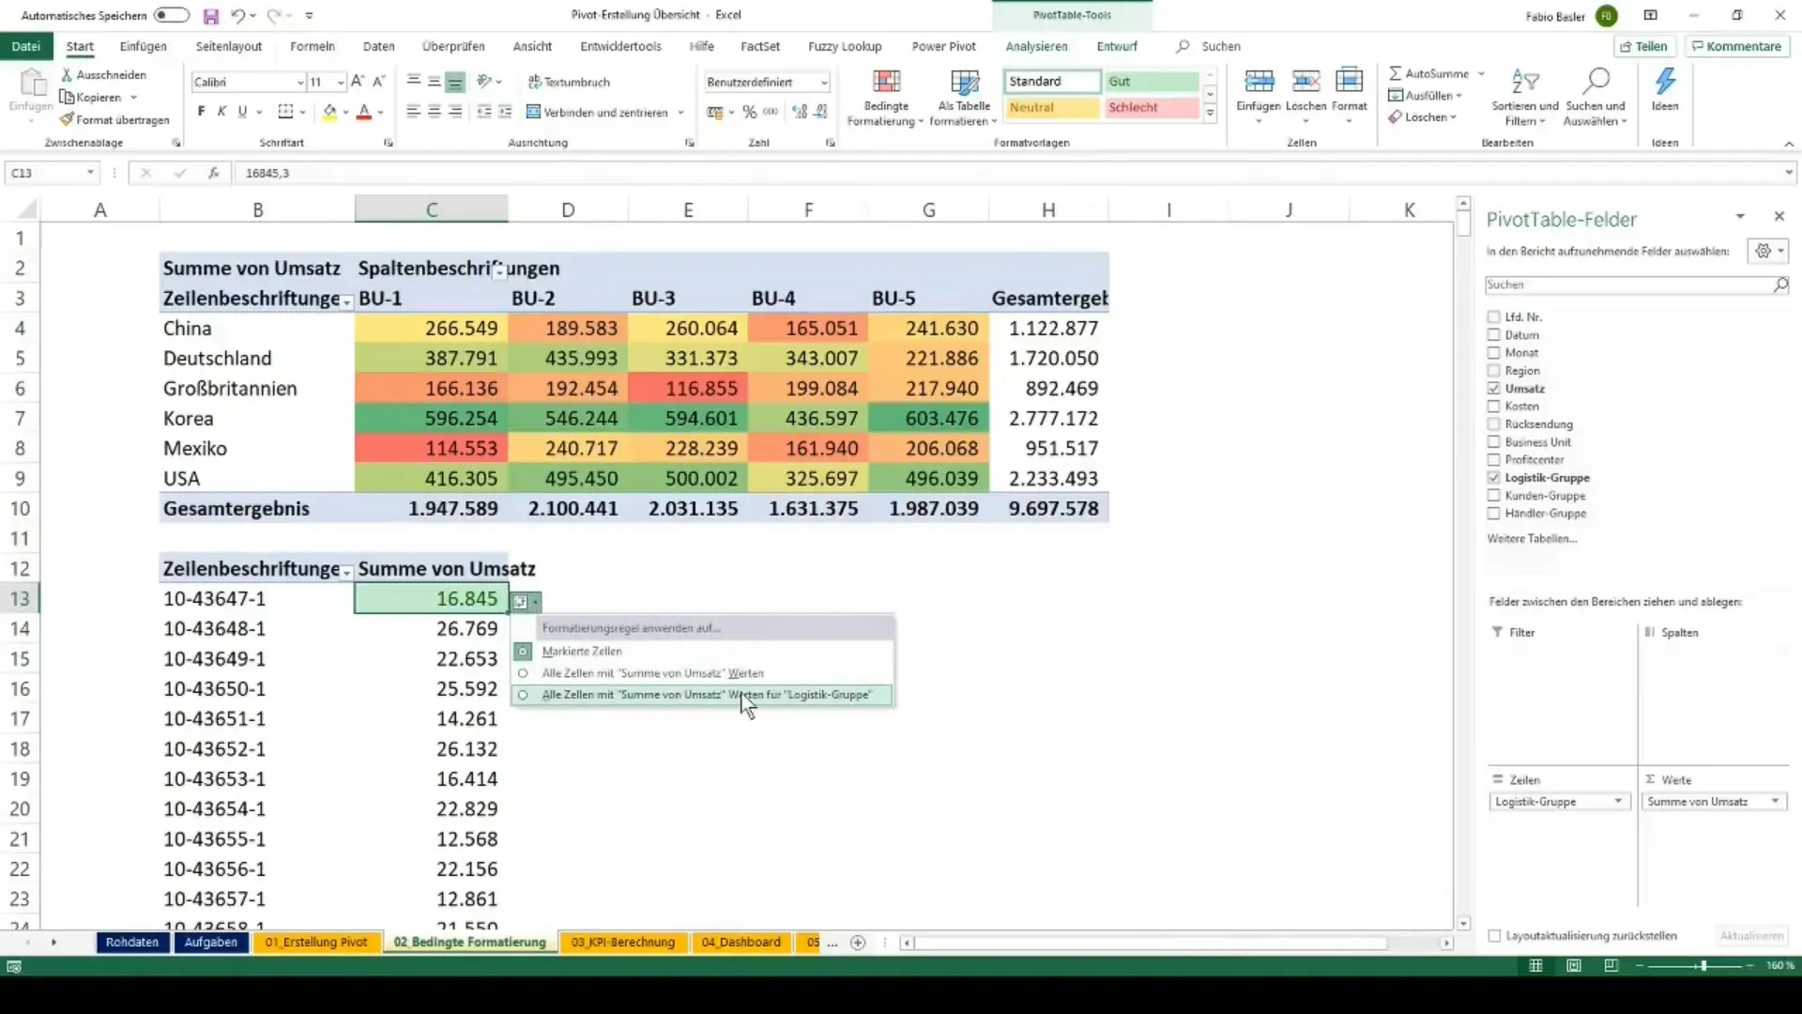This screenshot has height=1014, width=1802.
Task: Check the Region field
Action: tap(1493, 370)
